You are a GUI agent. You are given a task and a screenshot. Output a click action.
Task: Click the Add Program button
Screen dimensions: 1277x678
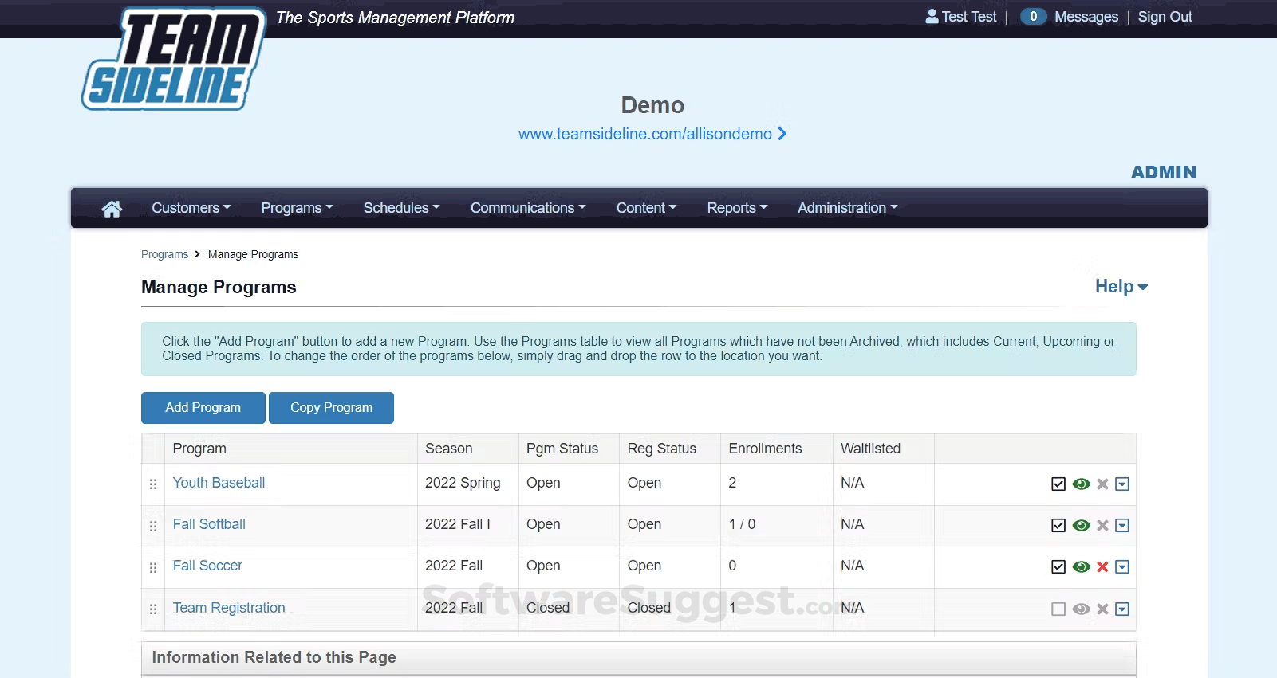(x=203, y=408)
